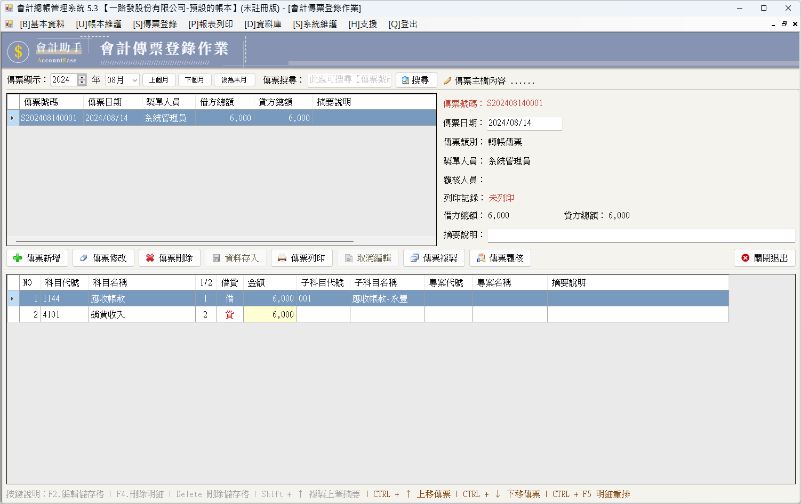This screenshot has width=801, height=504.
Task: Click the [Q]登出 menu item
Action: 403,24
